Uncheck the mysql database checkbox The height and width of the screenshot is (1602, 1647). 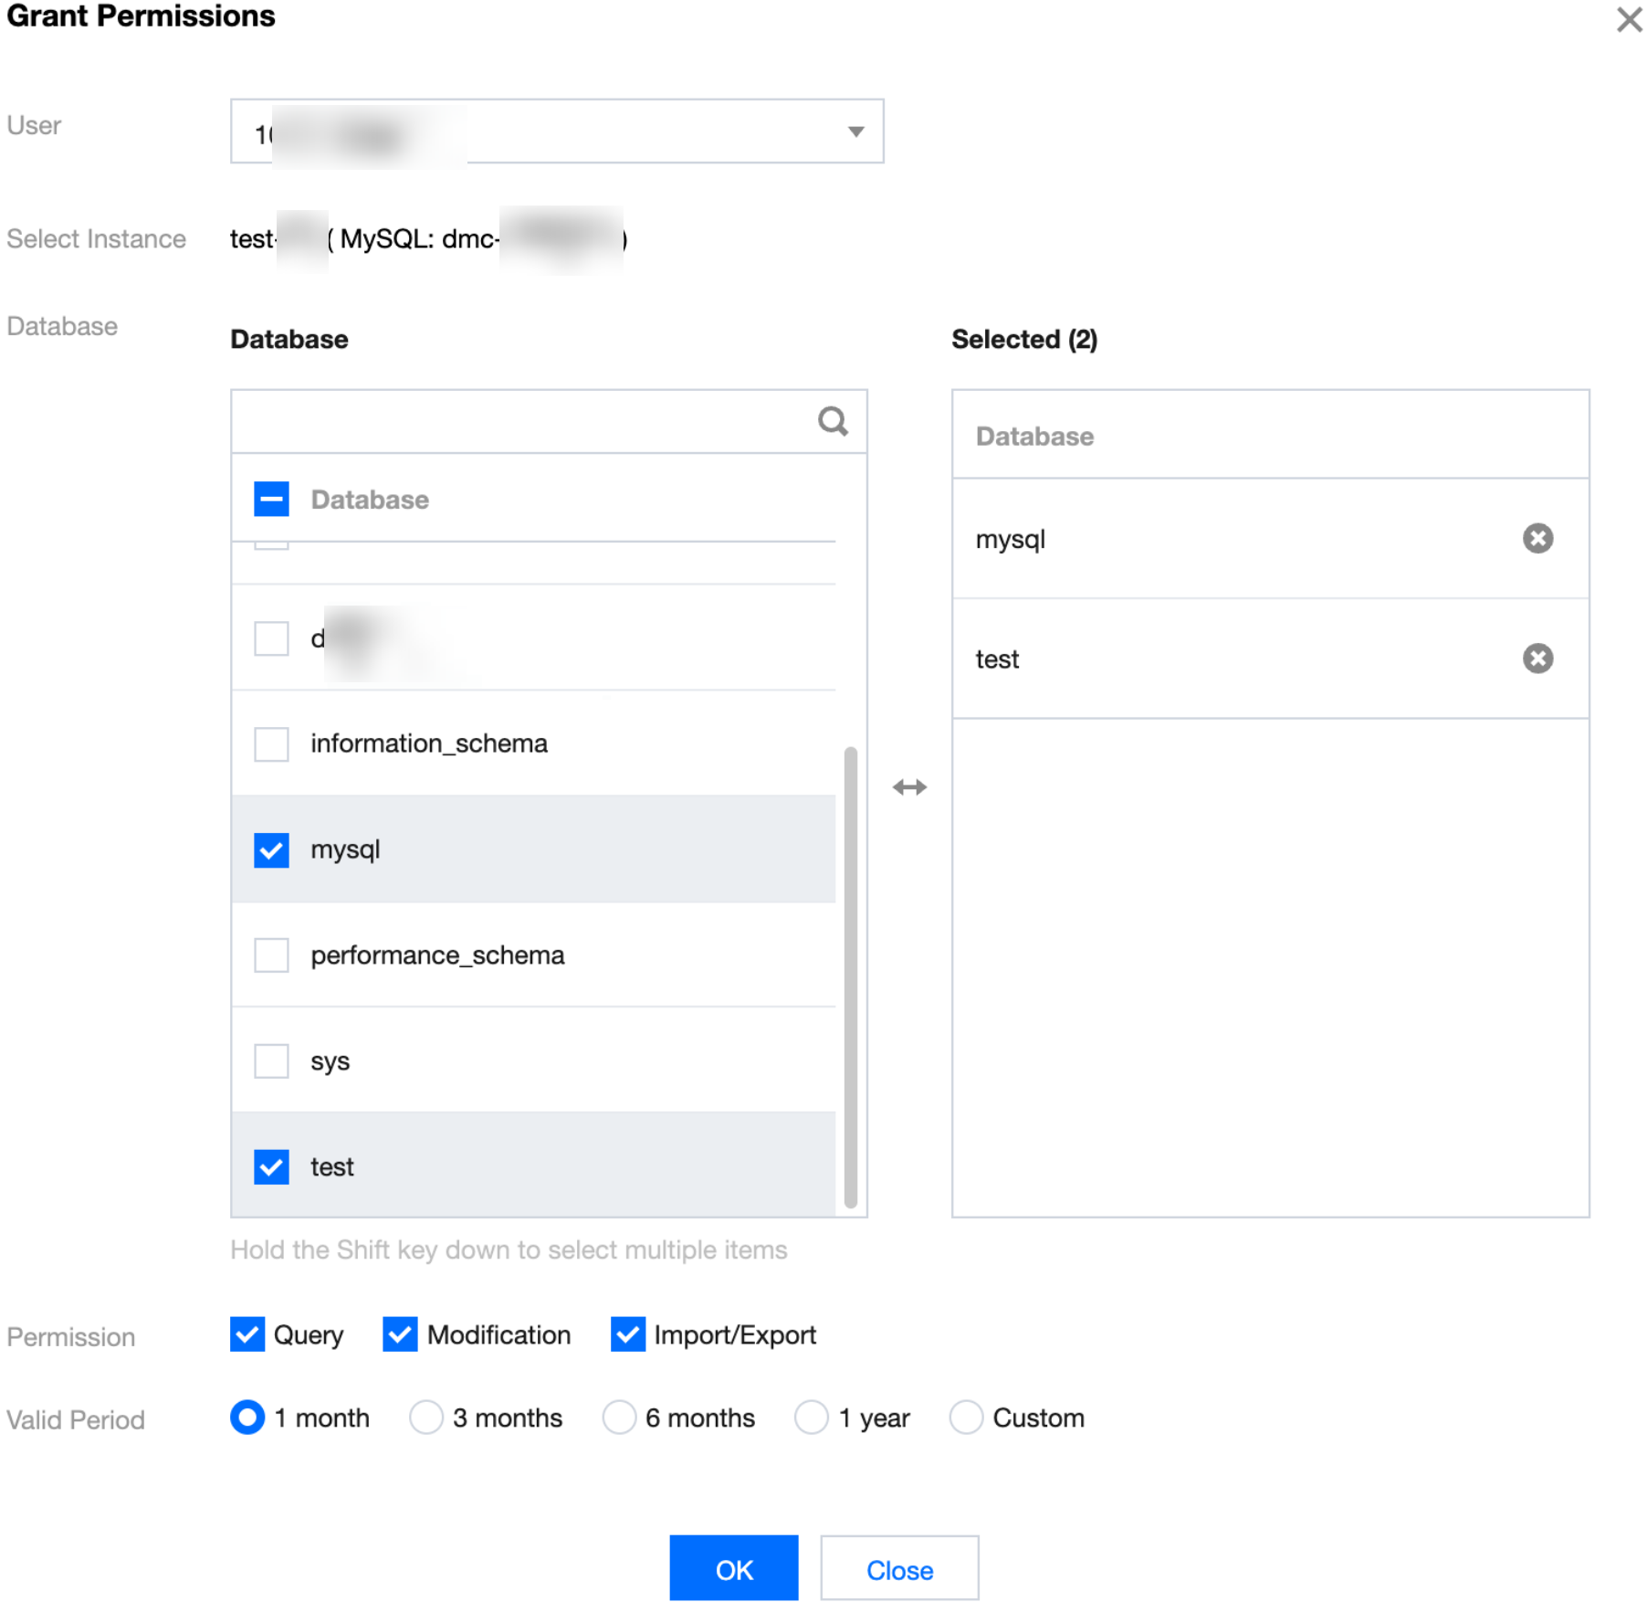coord(271,849)
